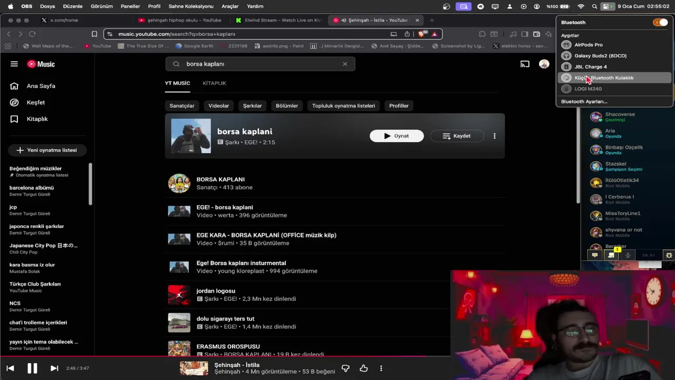Screen dimensions: 675x380
Task: Create a Yeni oynatma listesi
Action: click(47, 150)
